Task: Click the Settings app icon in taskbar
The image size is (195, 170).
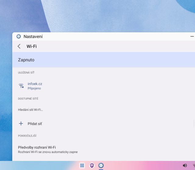Action: (101, 165)
